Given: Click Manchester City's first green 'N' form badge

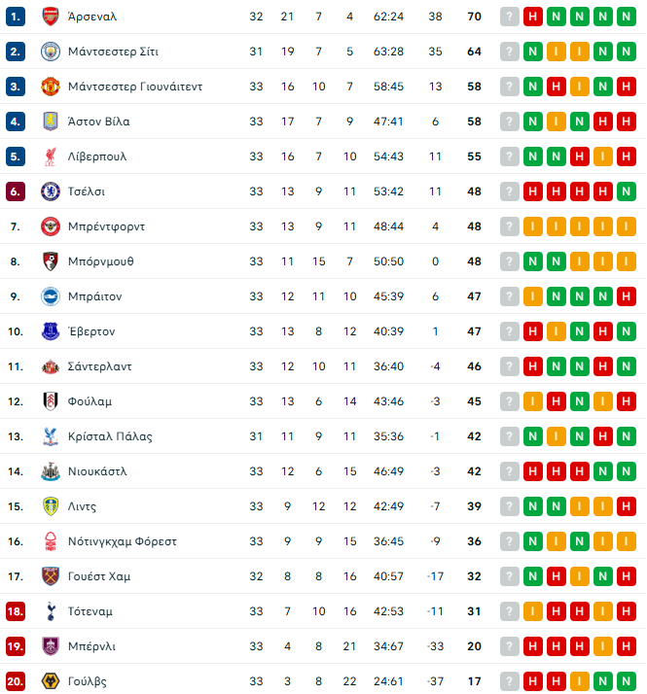Looking at the screenshot, I should coord(533,52).
